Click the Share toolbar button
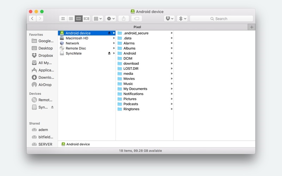The height and width of the screenshot is (176, 282). [x=124, y=19]
